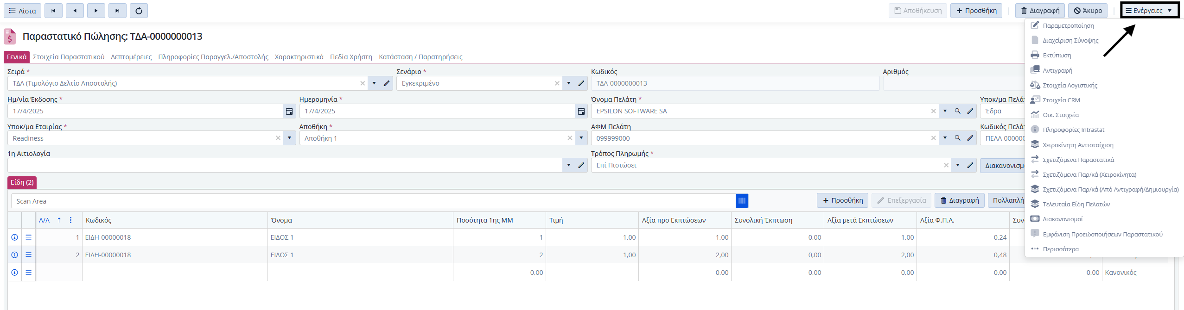Clear the Σενάριο field value
Screen dimensions: 1184x310
coord(557,83)
